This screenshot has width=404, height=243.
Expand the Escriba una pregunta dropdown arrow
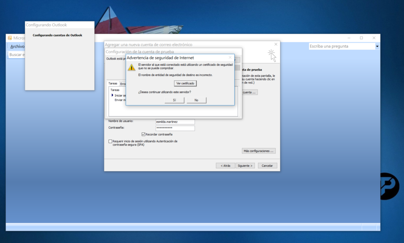coord(377,47)
